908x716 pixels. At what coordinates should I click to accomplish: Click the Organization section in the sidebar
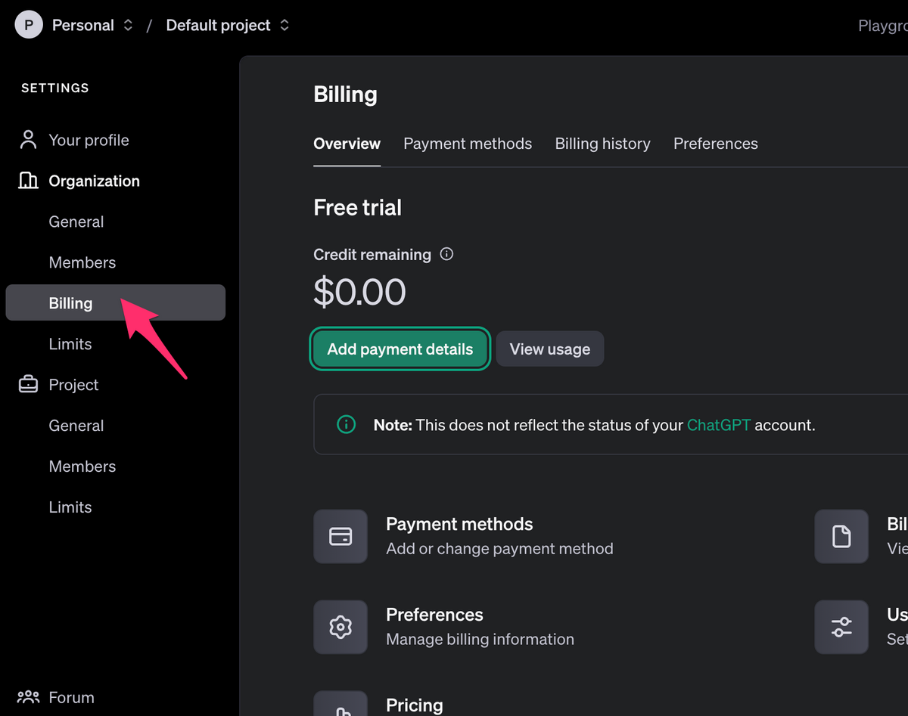[x=94, y=181]
